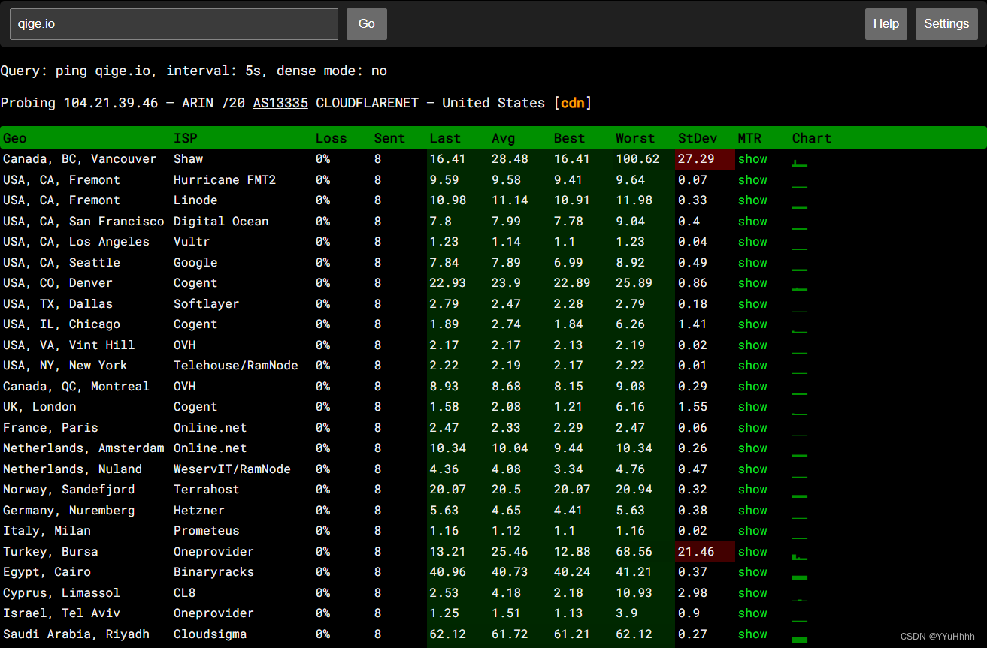This screenshot has height=648, width=987.
Task: Click the StDev column header
Action: click(698, 138)
